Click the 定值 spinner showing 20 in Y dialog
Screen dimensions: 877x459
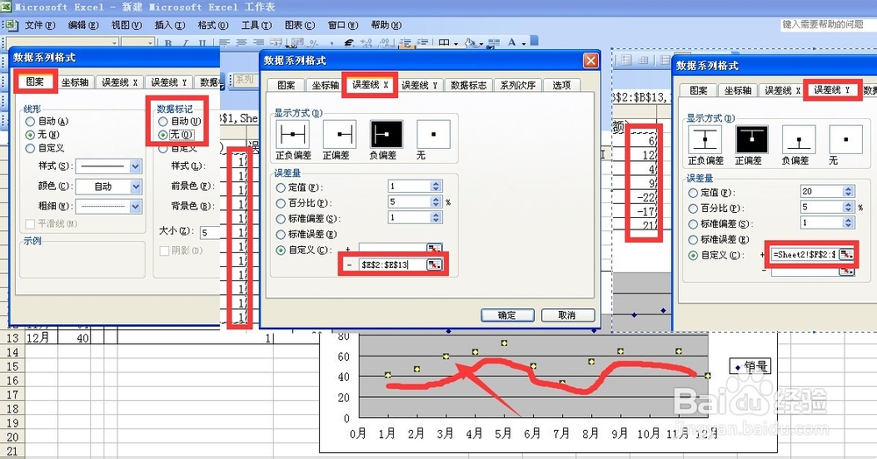coord(848,192)
